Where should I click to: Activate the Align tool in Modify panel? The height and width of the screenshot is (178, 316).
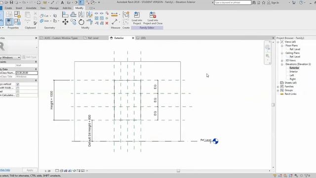pos(65,14)
